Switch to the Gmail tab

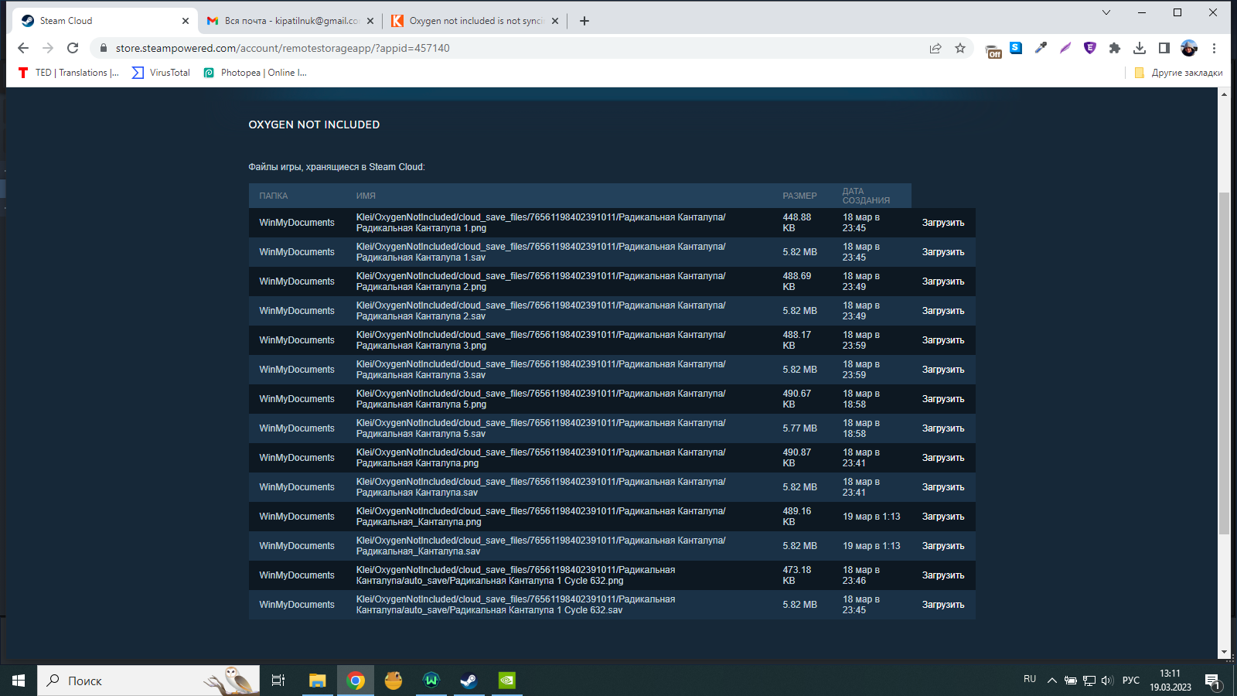click(286, 21)
